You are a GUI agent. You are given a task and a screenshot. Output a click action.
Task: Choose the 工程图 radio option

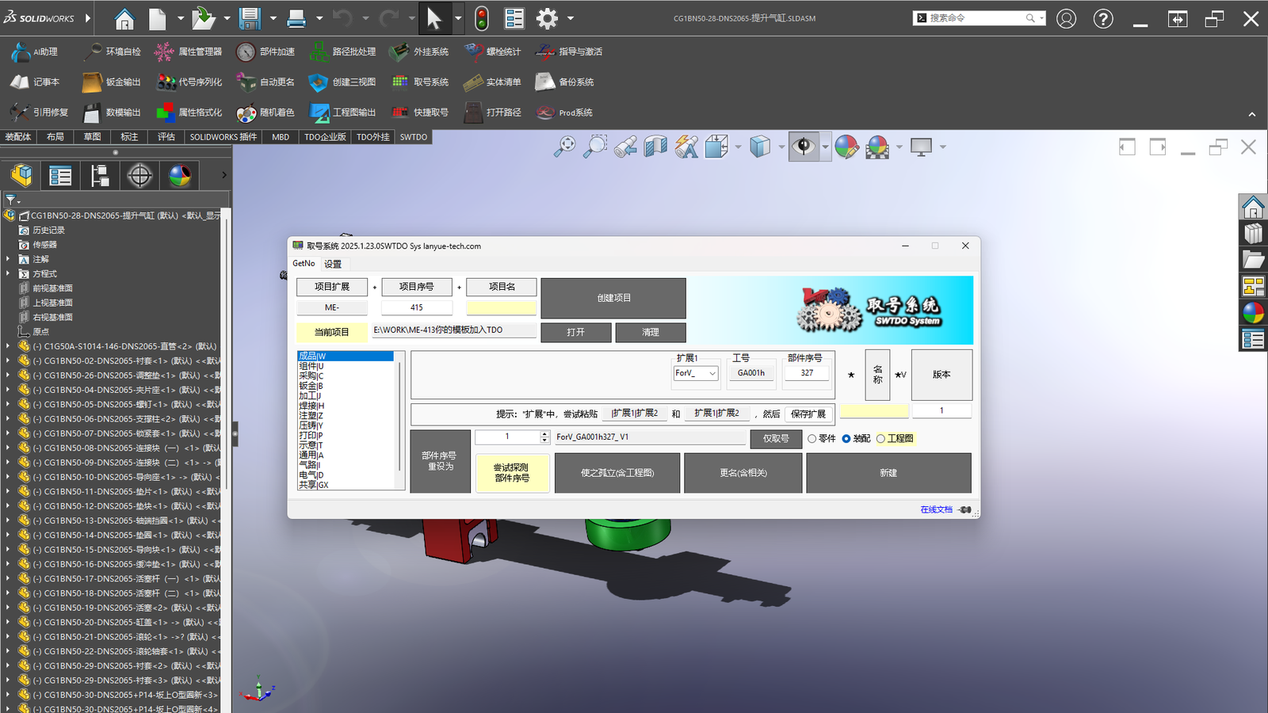881,439
